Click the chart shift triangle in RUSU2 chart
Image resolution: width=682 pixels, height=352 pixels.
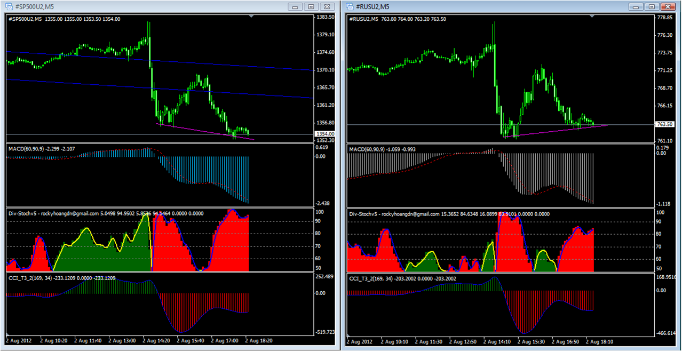592,17
